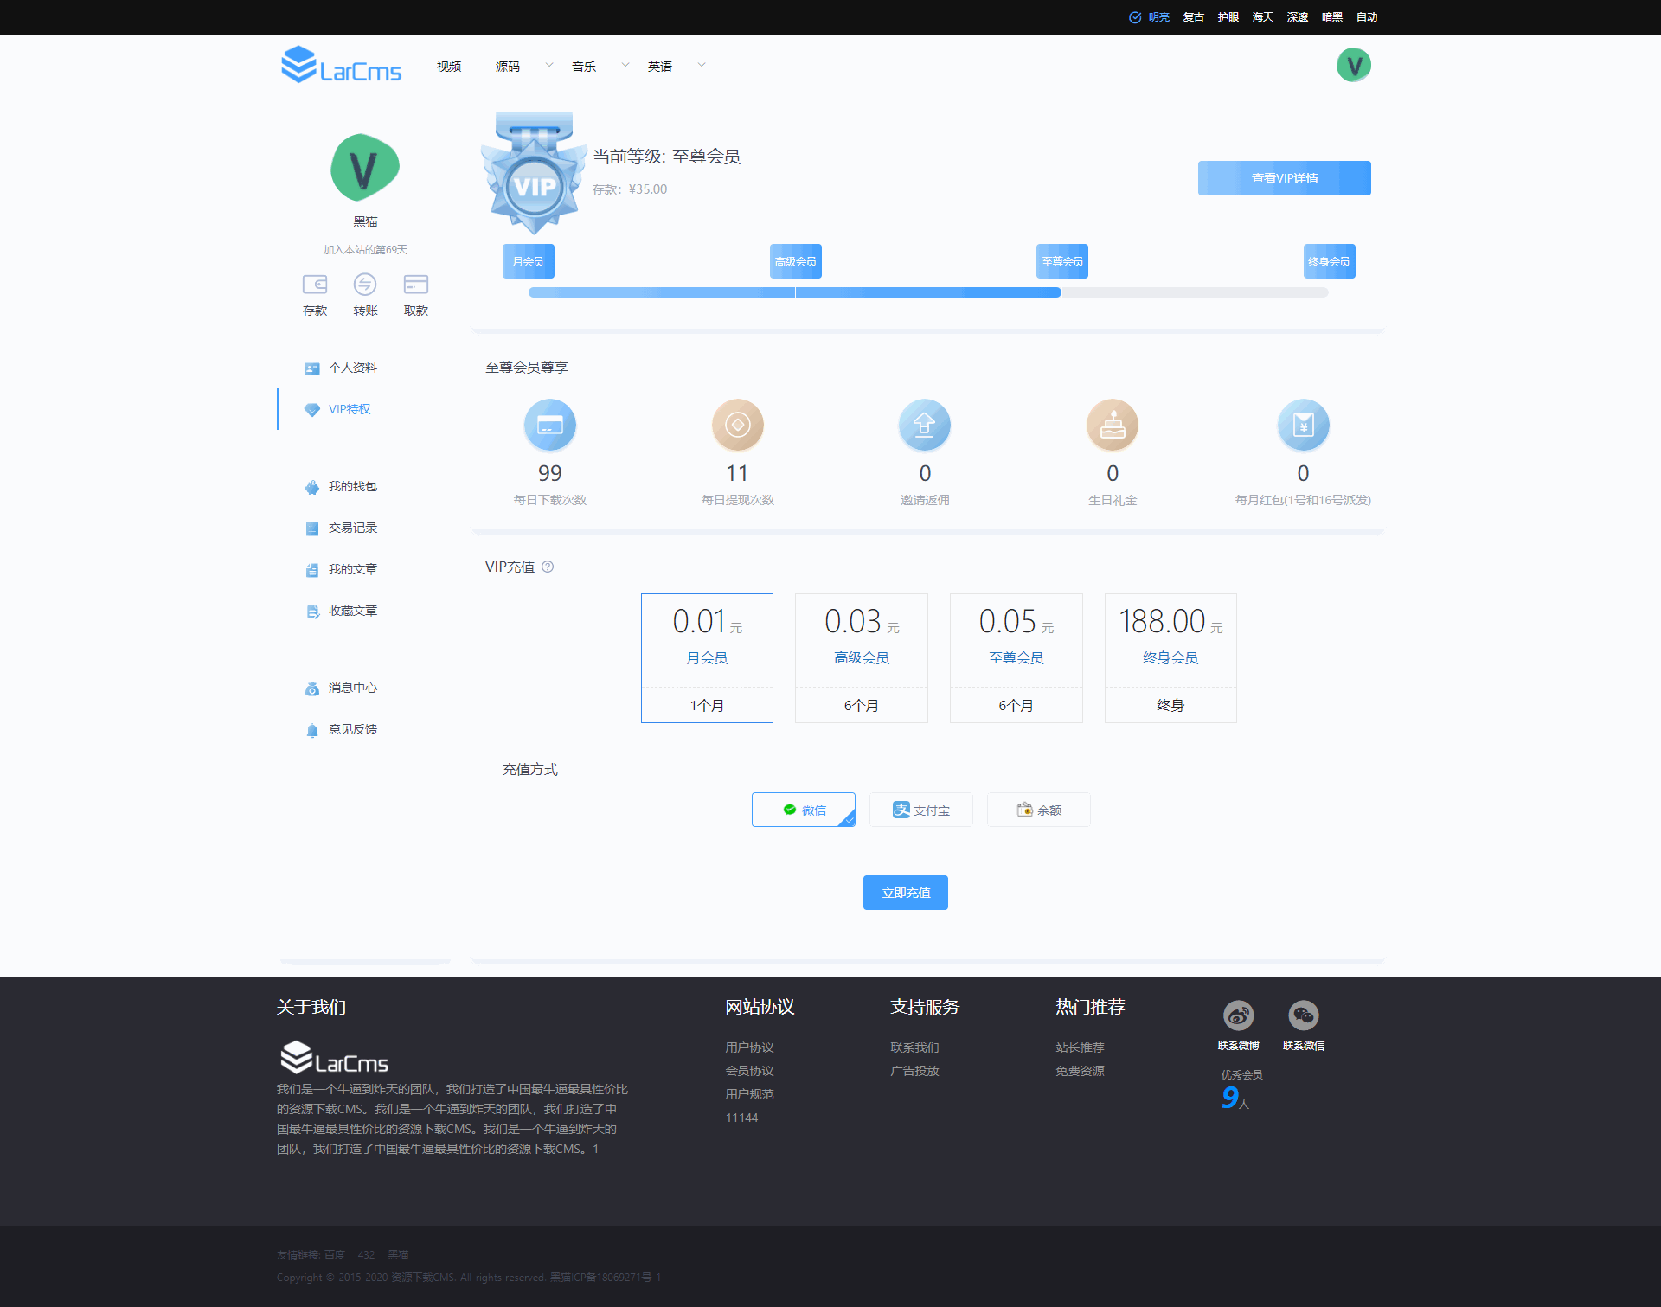Choose the 188.00元 终身会员 plan card
Screen dimensions: 1661x1307
coord(1170,657)
